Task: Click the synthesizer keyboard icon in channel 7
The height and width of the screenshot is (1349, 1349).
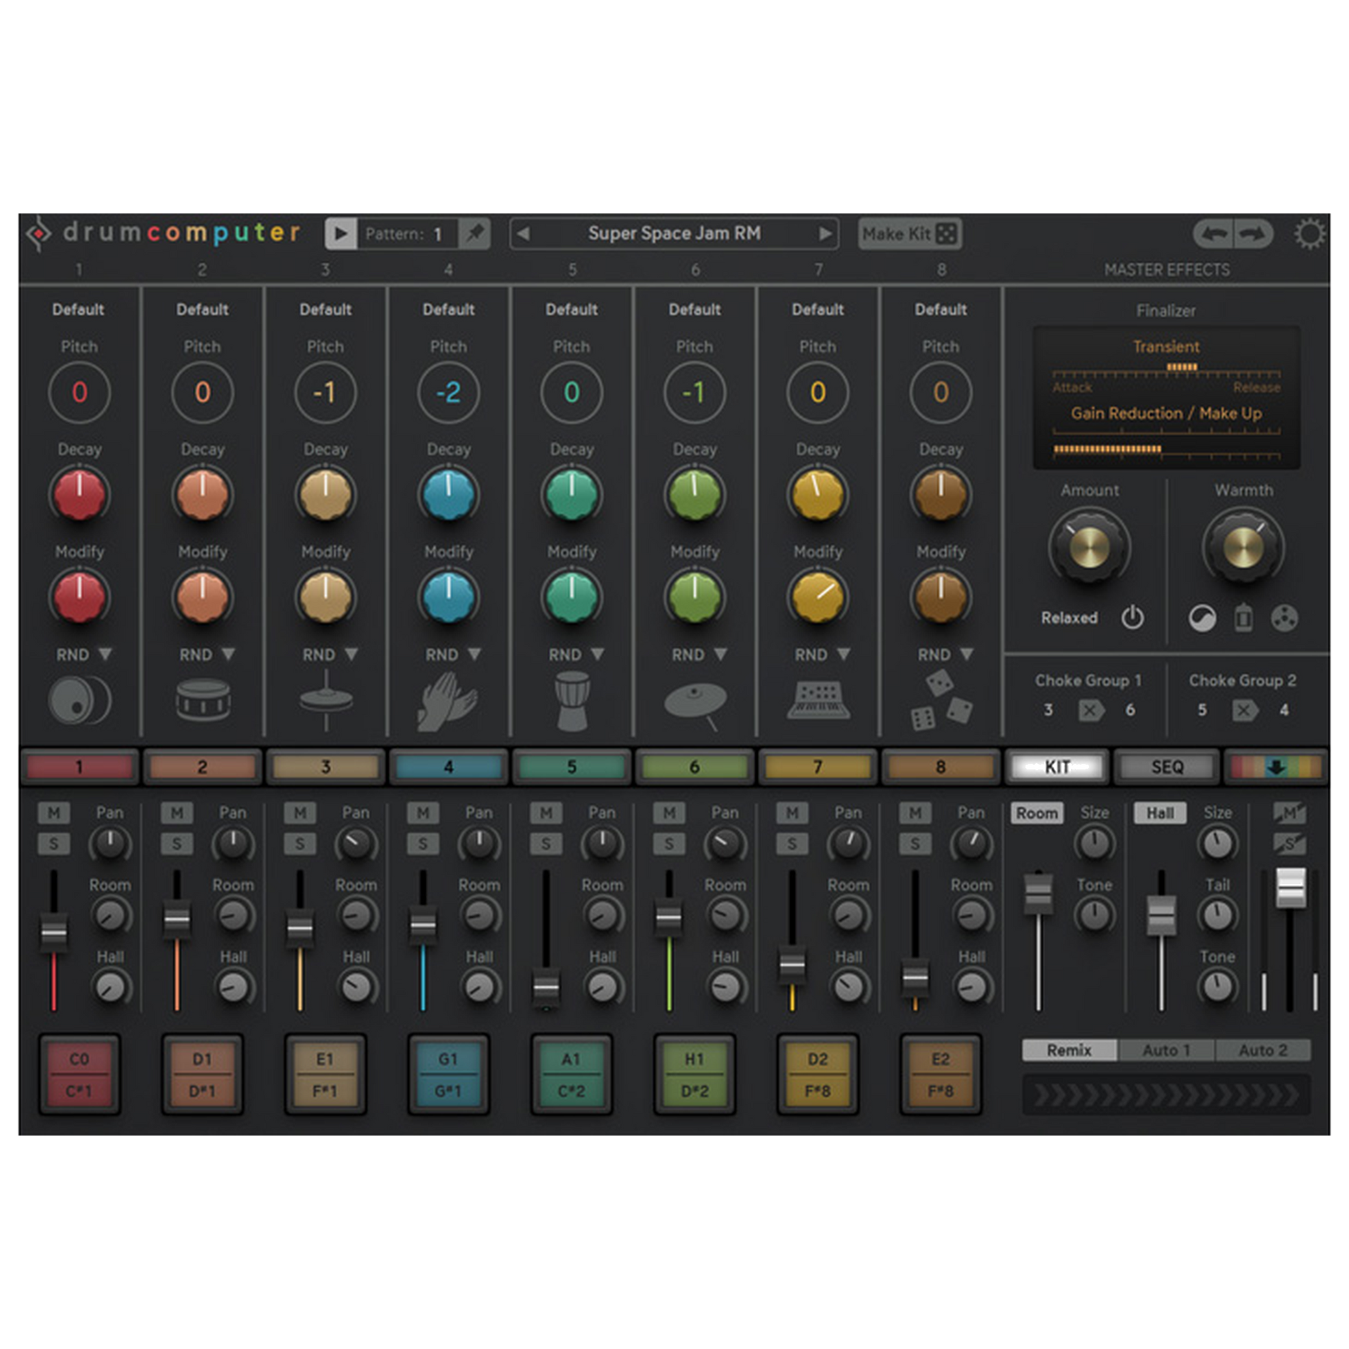Action: coord(818,700)
